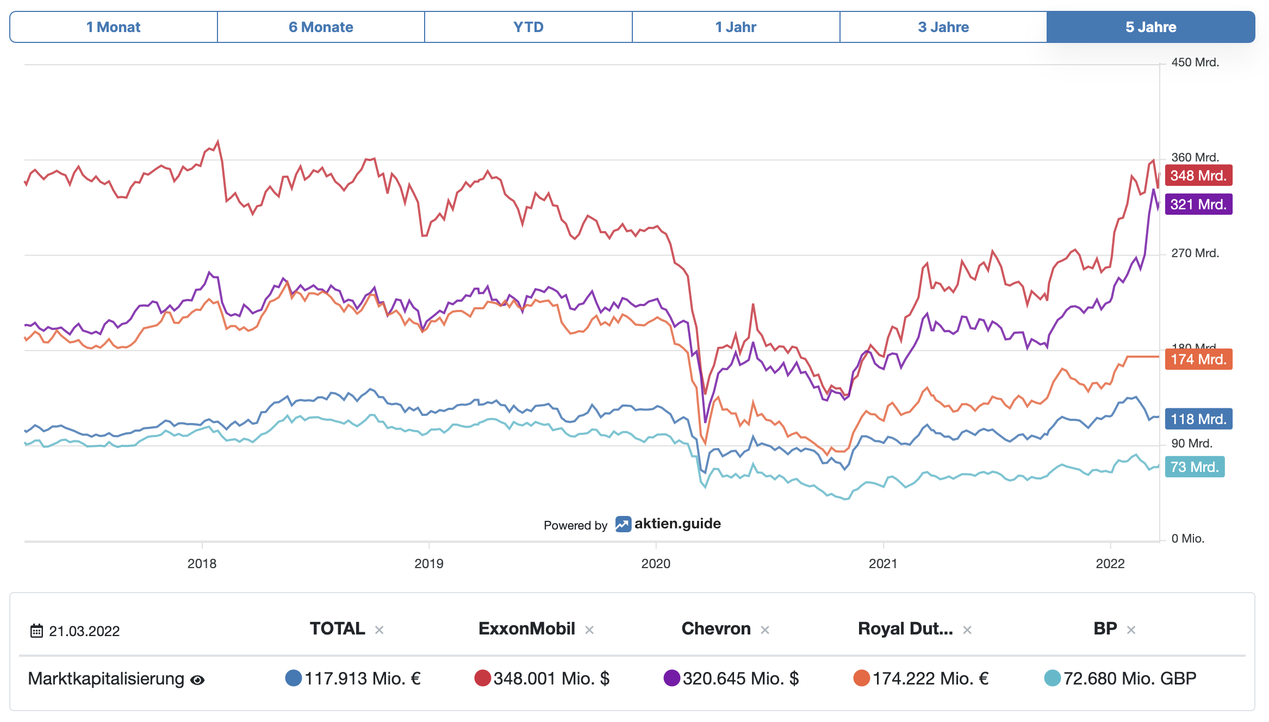
Task: Click the 90 Mrd. y-axis label
Action: (x=1192, y=444)
